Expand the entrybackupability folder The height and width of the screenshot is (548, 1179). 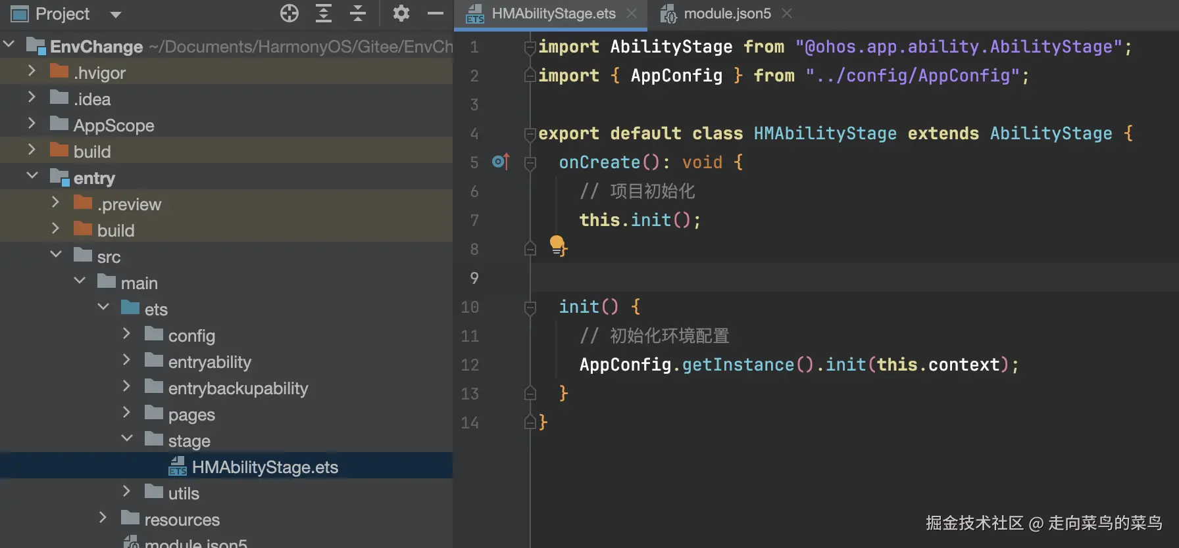(127, 386)
